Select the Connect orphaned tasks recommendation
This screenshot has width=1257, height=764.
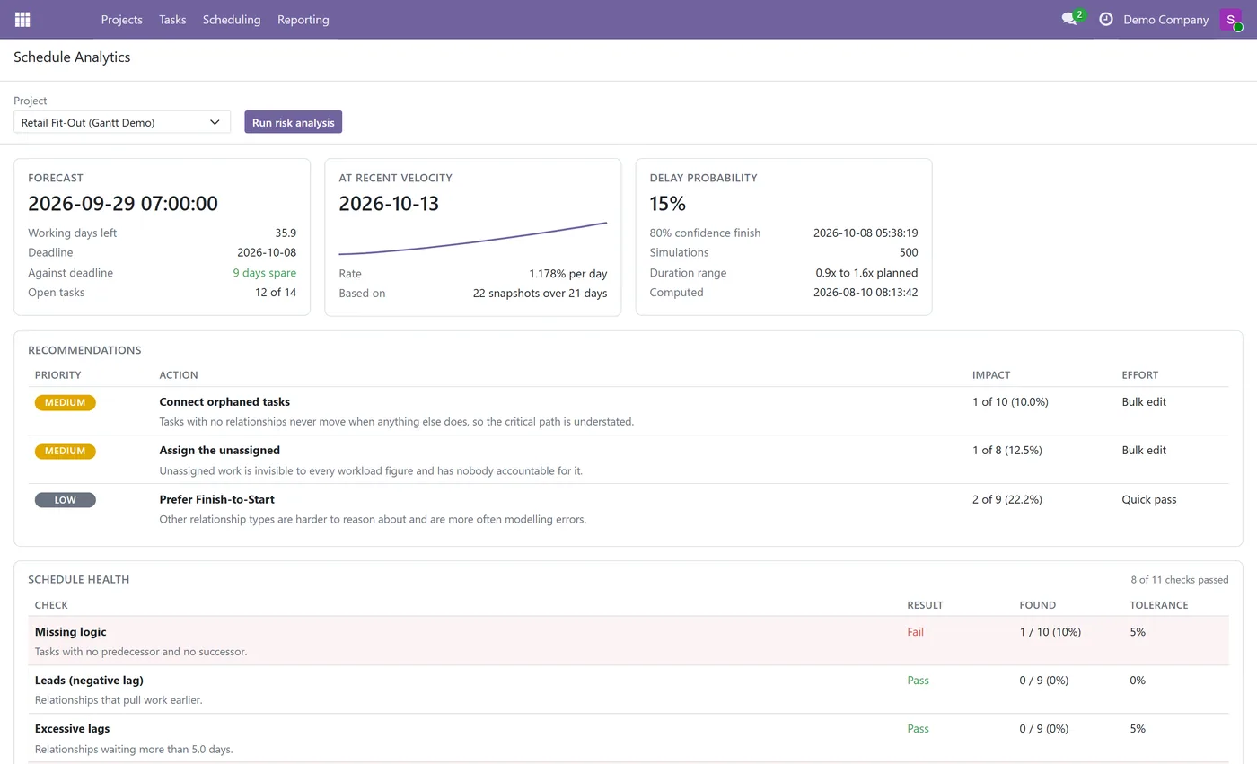point(224,402)
